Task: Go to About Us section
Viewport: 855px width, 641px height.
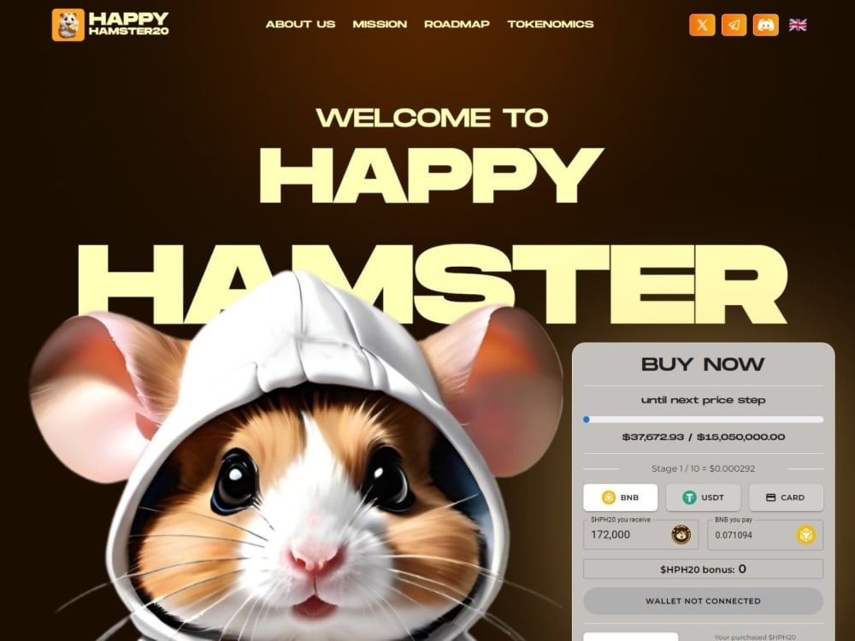Action: pyautogui.click(x=300, y=24)
